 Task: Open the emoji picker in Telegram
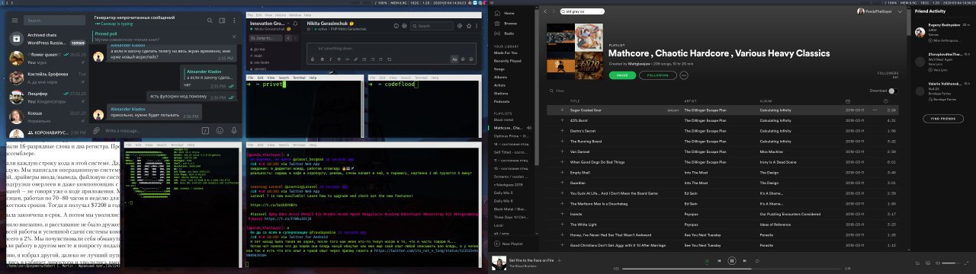[220, 130]
